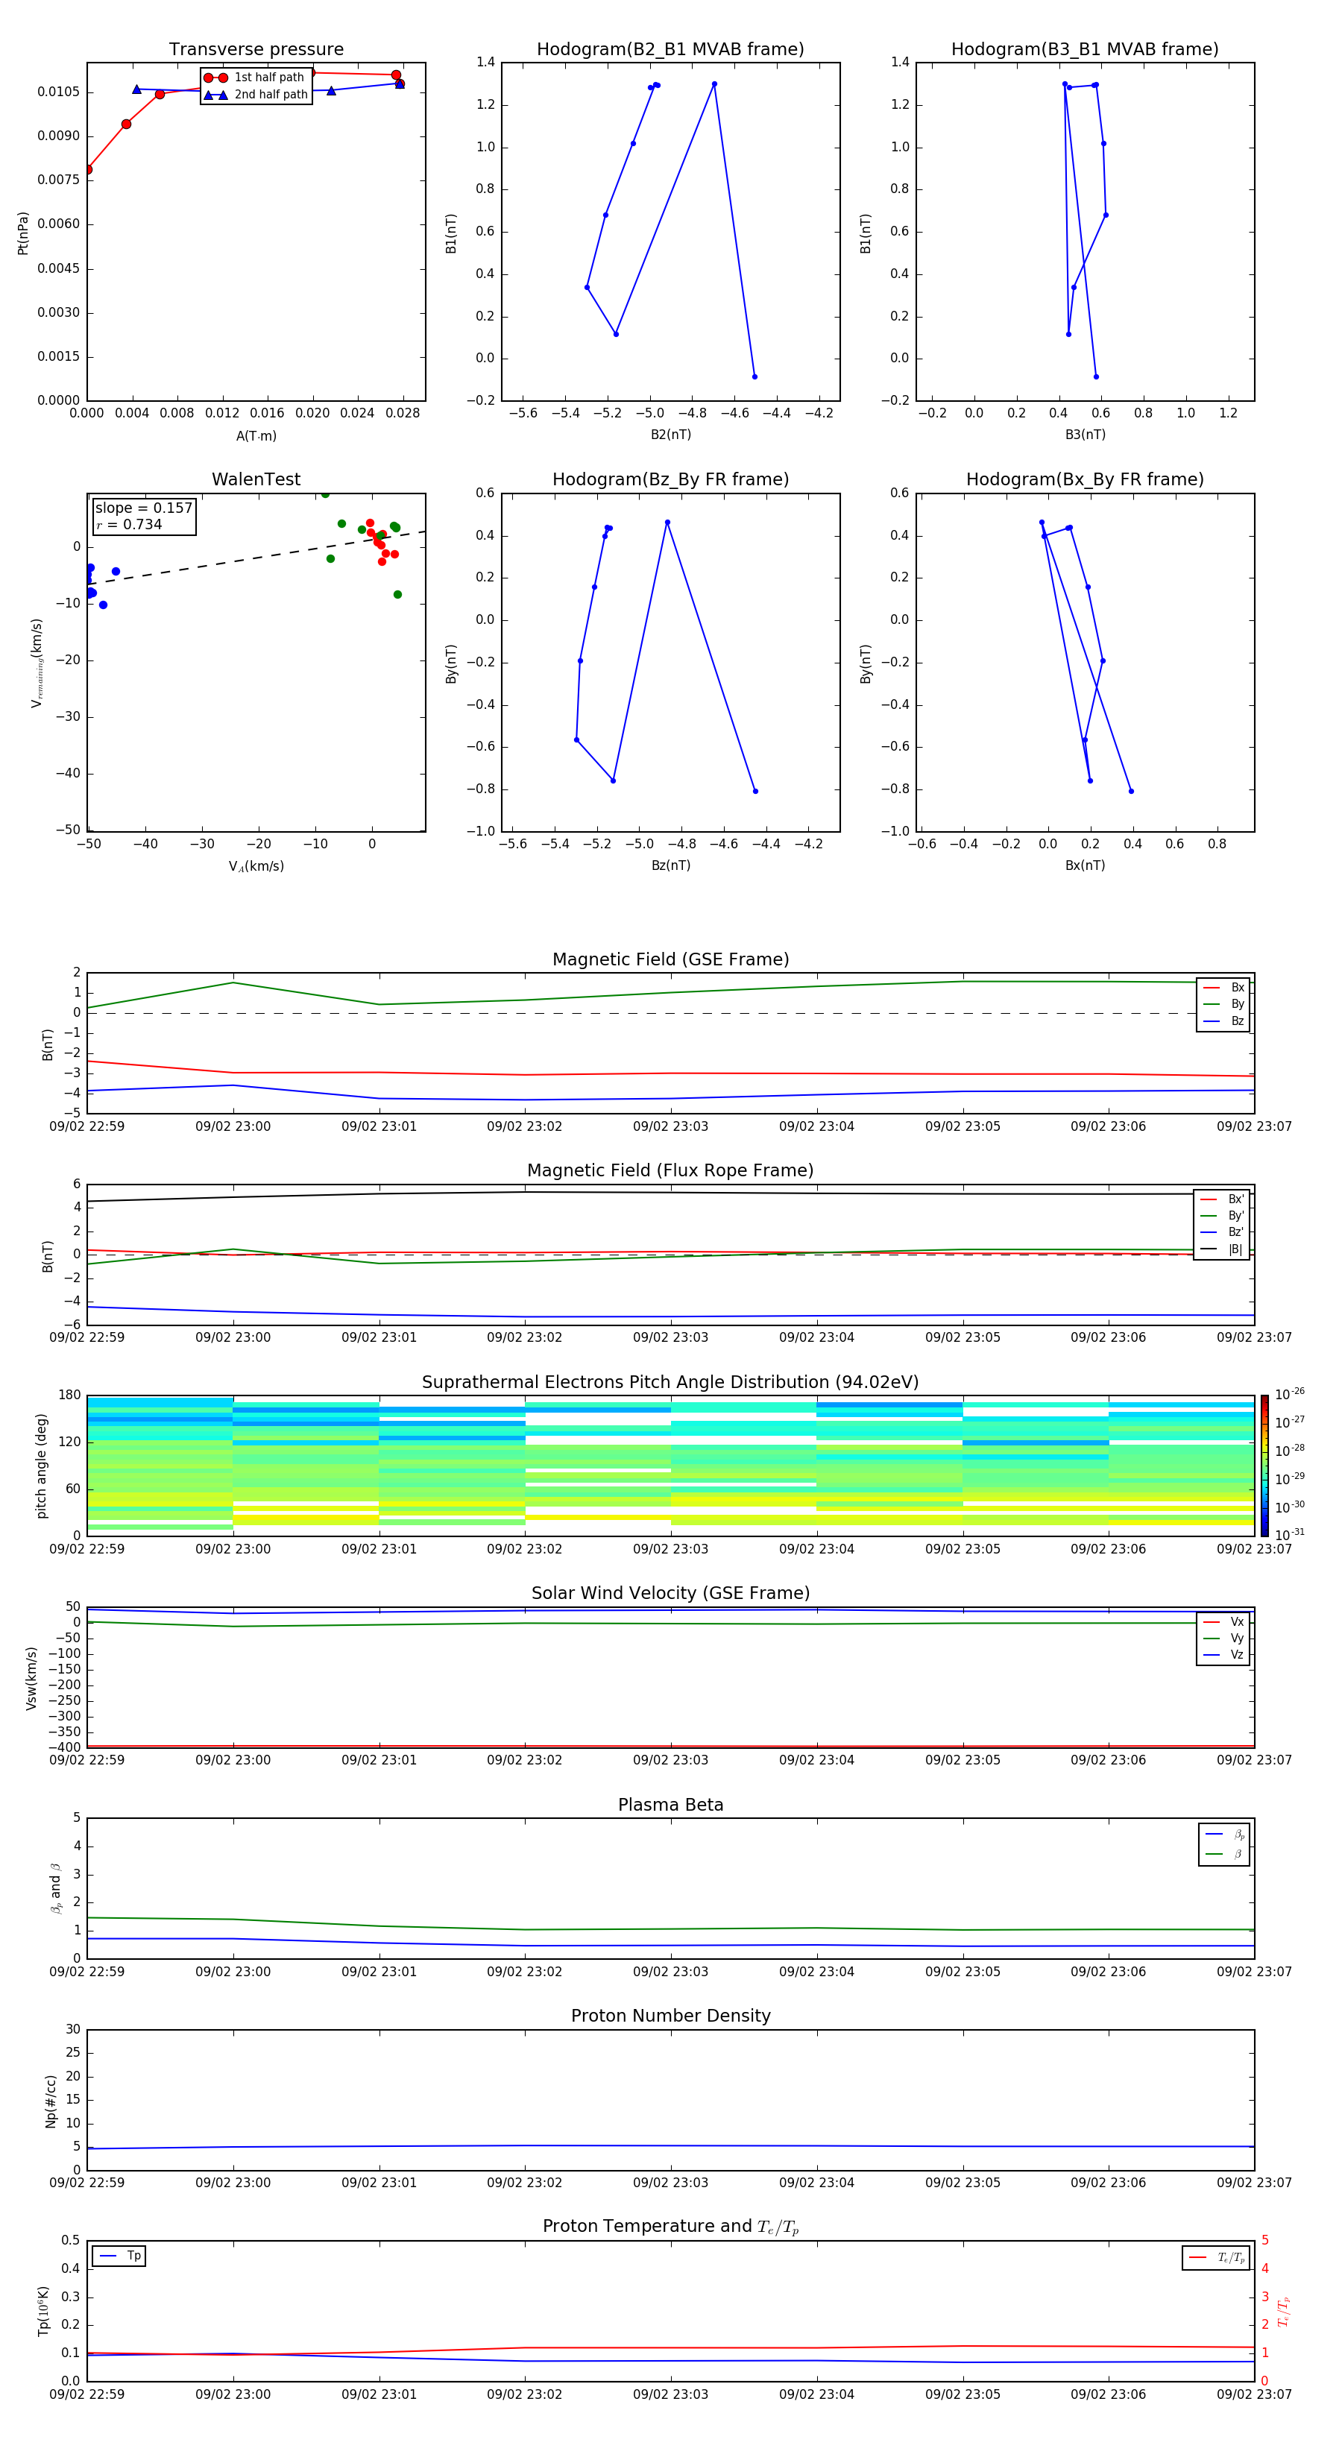Select the '2nd half path' legend entry
Image resolution: width=1342 pixels, height=2460 pixels.
(255, 95)
